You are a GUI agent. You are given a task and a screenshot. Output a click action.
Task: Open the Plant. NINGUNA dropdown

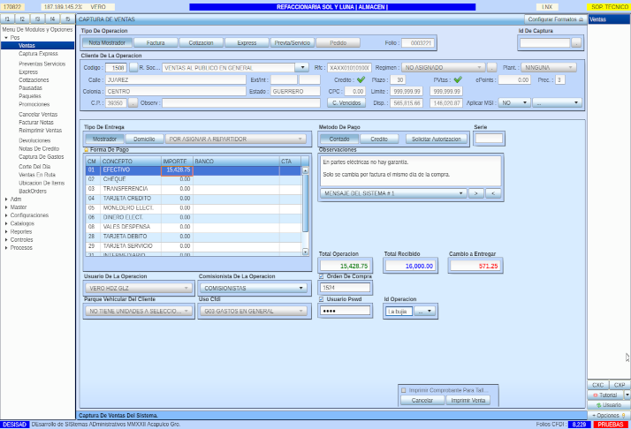coord(549,68)
